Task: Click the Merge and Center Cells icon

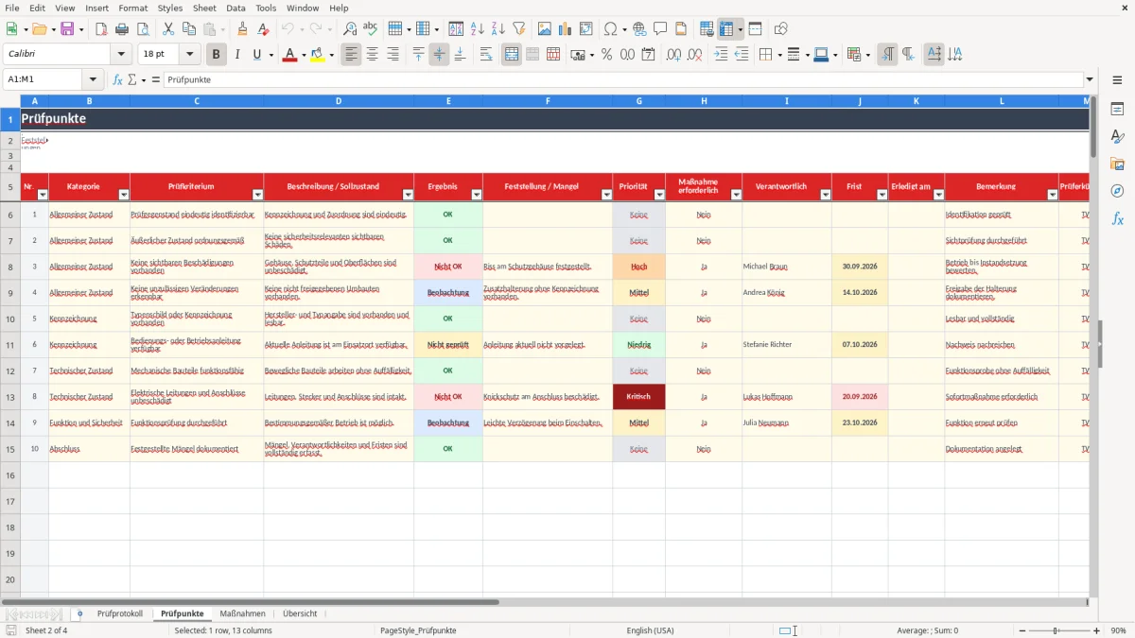Action: click(512, 55)
